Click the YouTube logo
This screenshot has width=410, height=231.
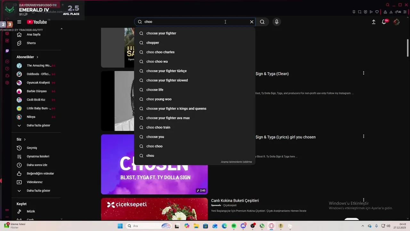37,22
